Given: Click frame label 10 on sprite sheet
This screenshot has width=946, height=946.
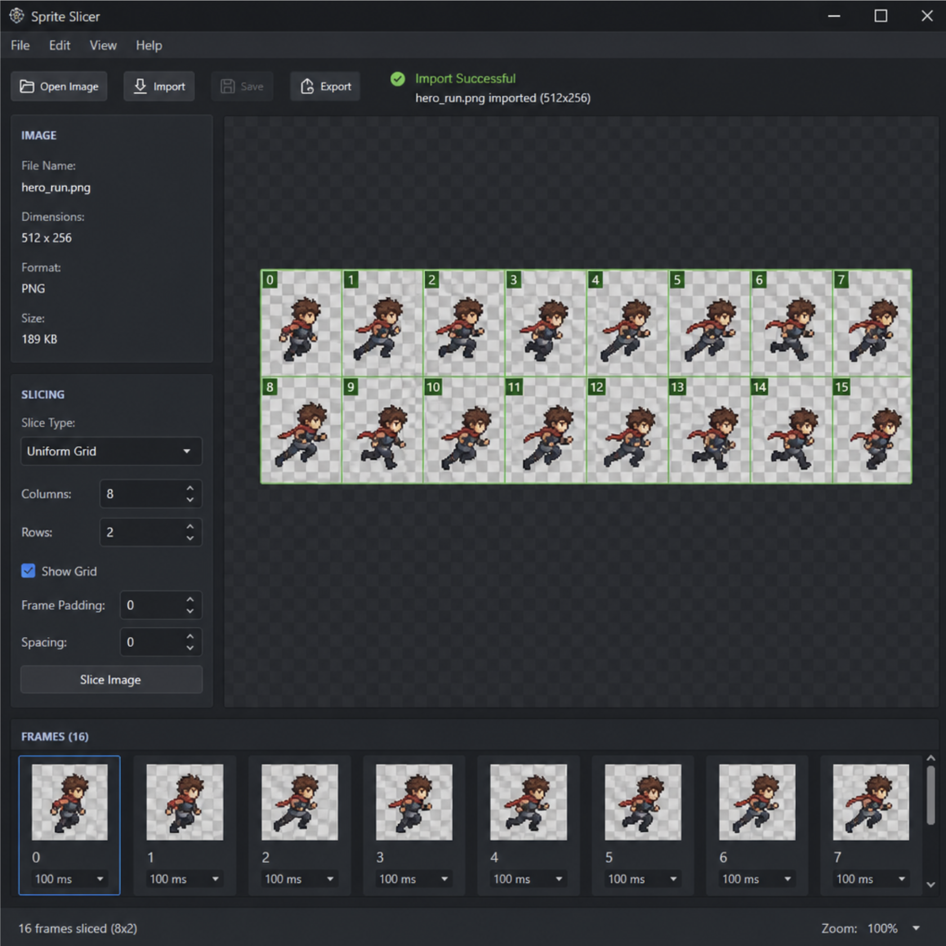Looking at the screenshot, I should click(x=433, y=387).
